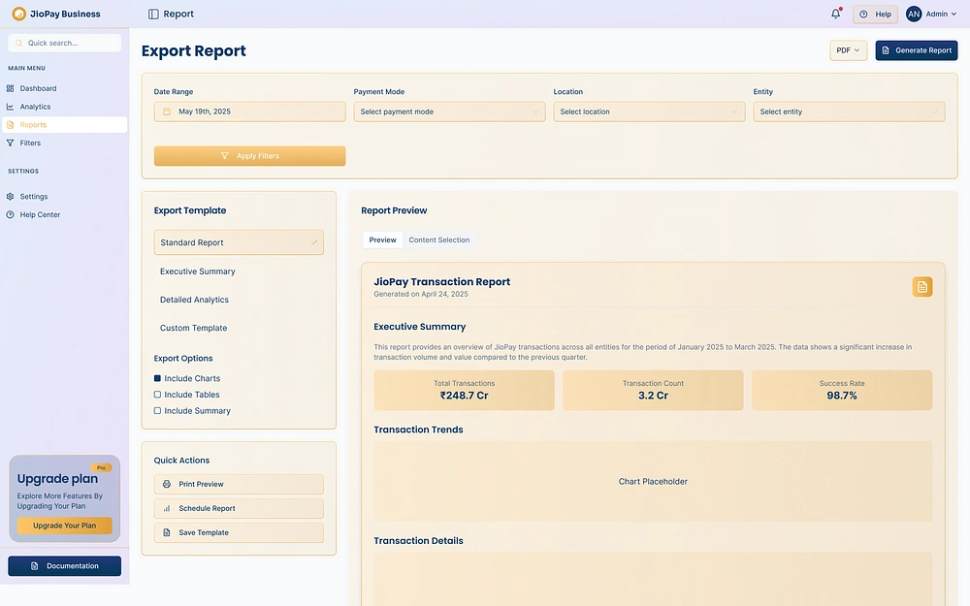Click the Schedule Report quick action
The image size is (970, 606).
239,508
